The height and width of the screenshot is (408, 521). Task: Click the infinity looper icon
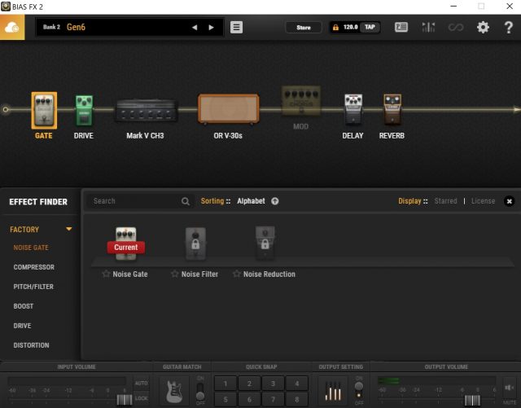[x=456, y=27]
